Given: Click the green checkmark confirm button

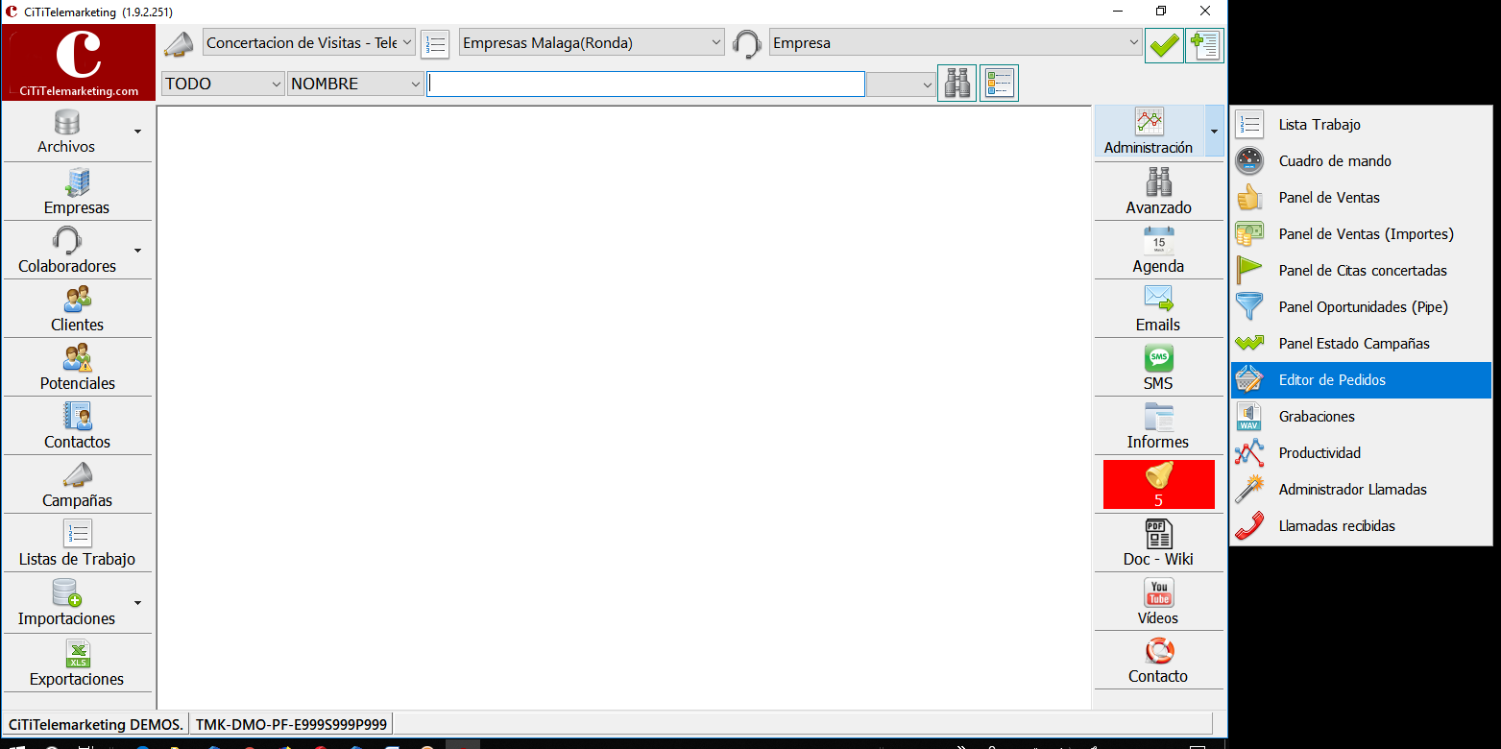Looking at the screenshot, I should tap(1164, 45).
